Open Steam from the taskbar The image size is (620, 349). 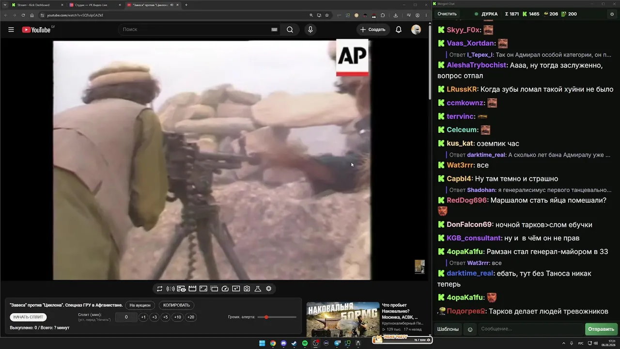[294, 343]
